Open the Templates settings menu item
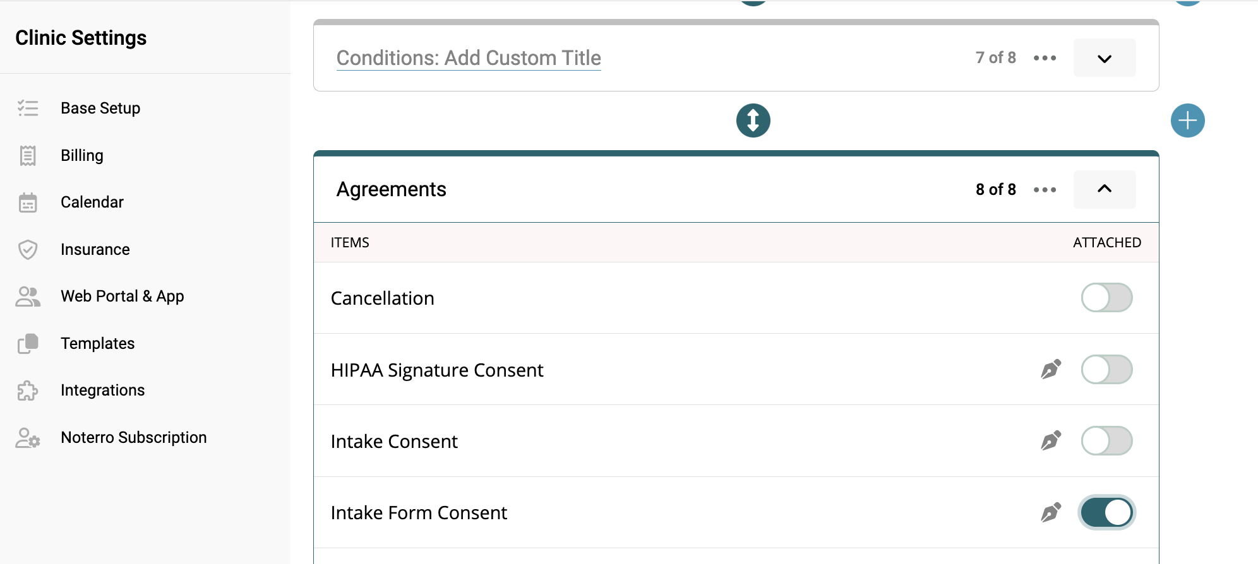The height and width of the screenshot is (564, 1258). coord(98,343)
